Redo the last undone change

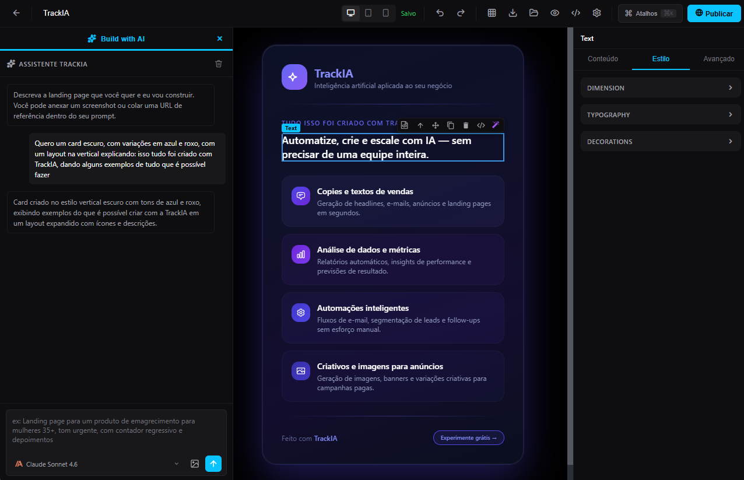click(461, 13)
